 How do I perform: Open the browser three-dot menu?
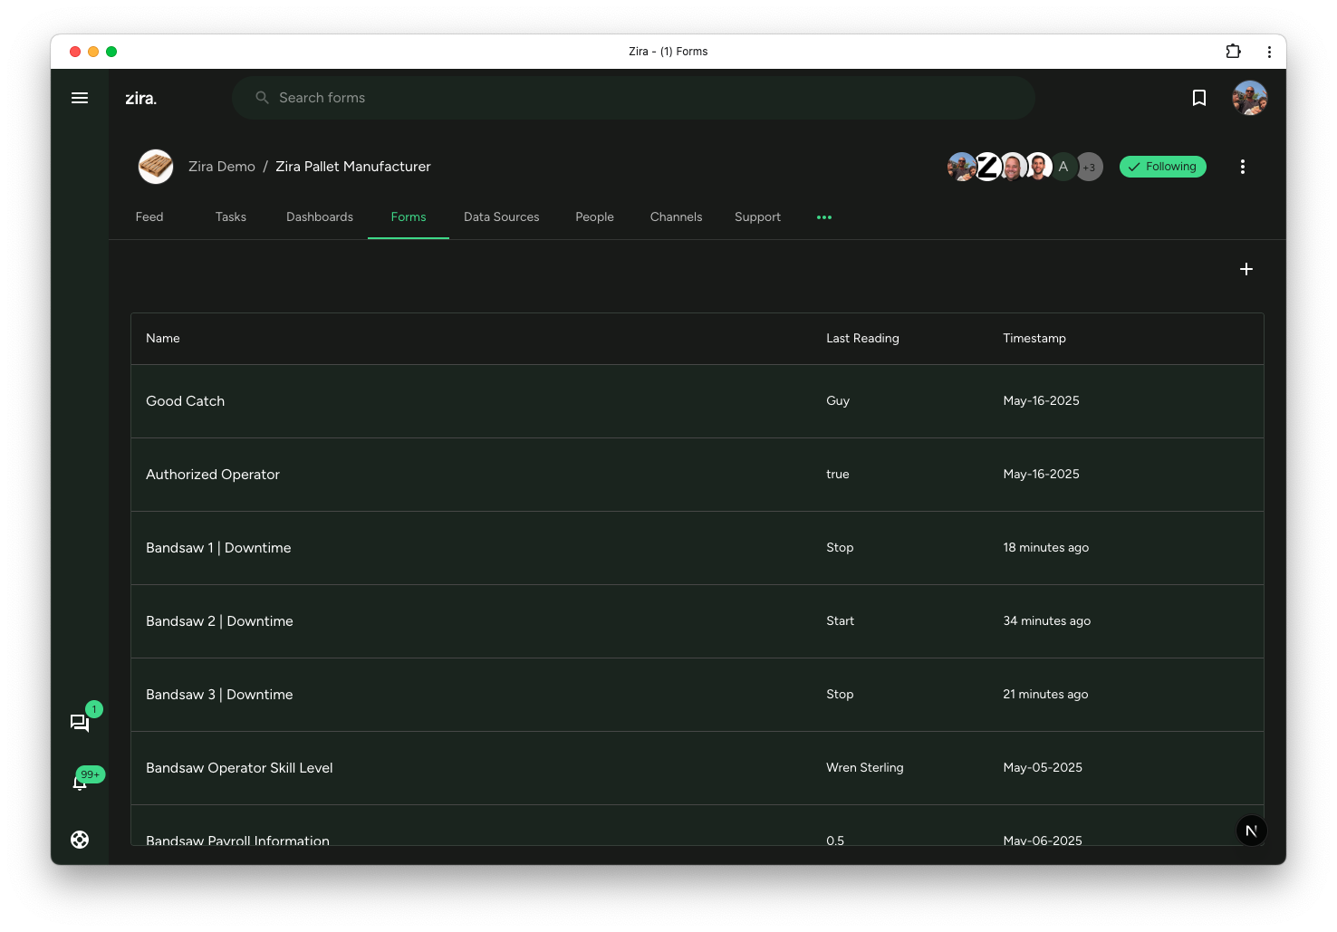click(x=1269, y=52)
